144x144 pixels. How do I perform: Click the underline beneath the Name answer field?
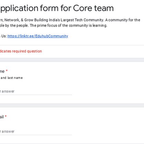[x=36, y=95]
